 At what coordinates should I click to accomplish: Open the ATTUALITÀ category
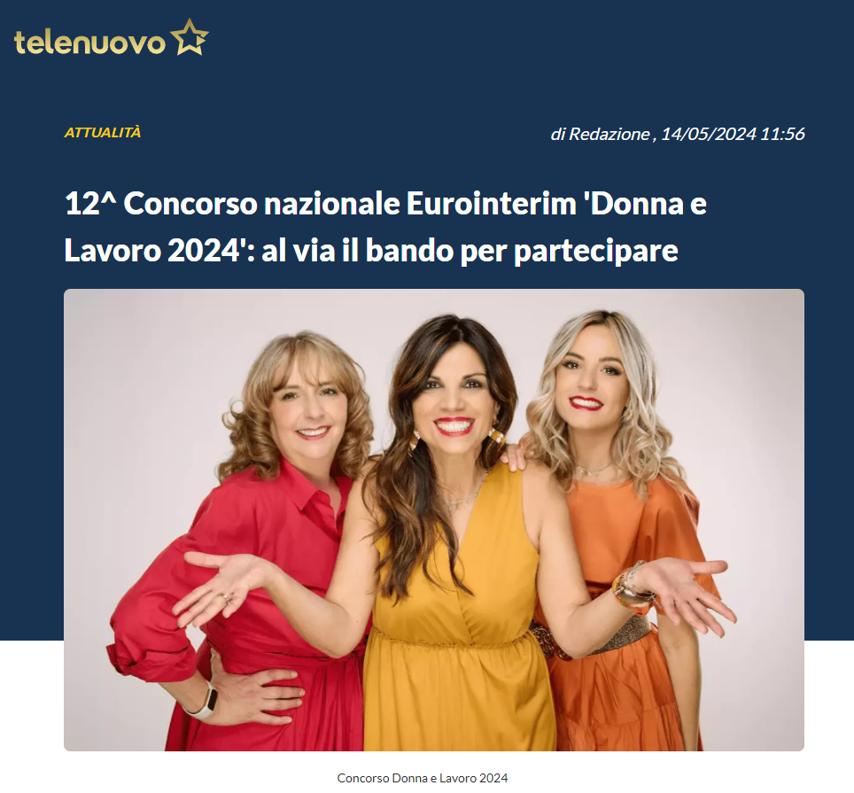(x=103, y=132)
